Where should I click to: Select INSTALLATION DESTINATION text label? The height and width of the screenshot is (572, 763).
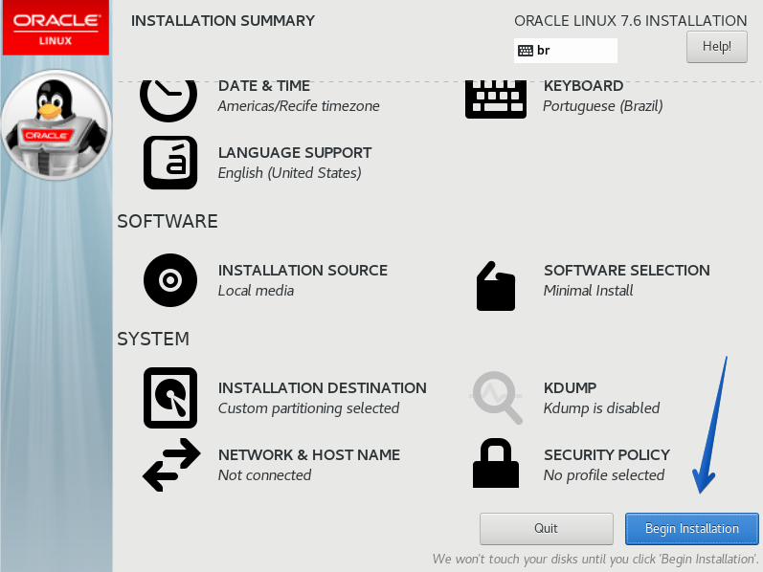322,388
